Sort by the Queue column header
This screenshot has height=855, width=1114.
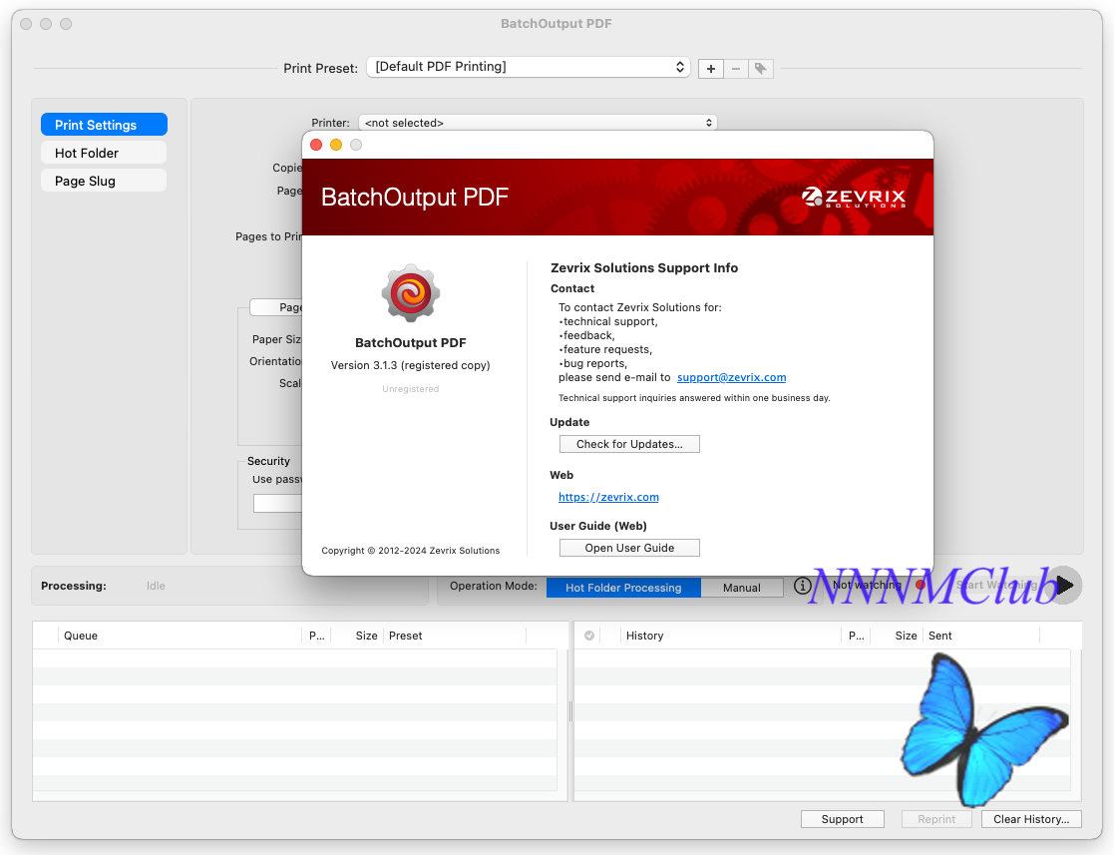(x=181, y=636)
